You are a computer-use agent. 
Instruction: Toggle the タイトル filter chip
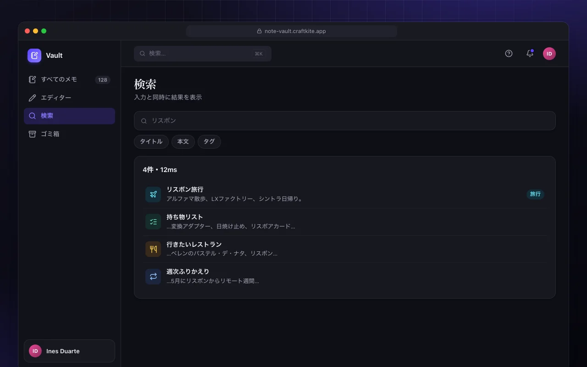pyautogui.click(x=151, y=142)
